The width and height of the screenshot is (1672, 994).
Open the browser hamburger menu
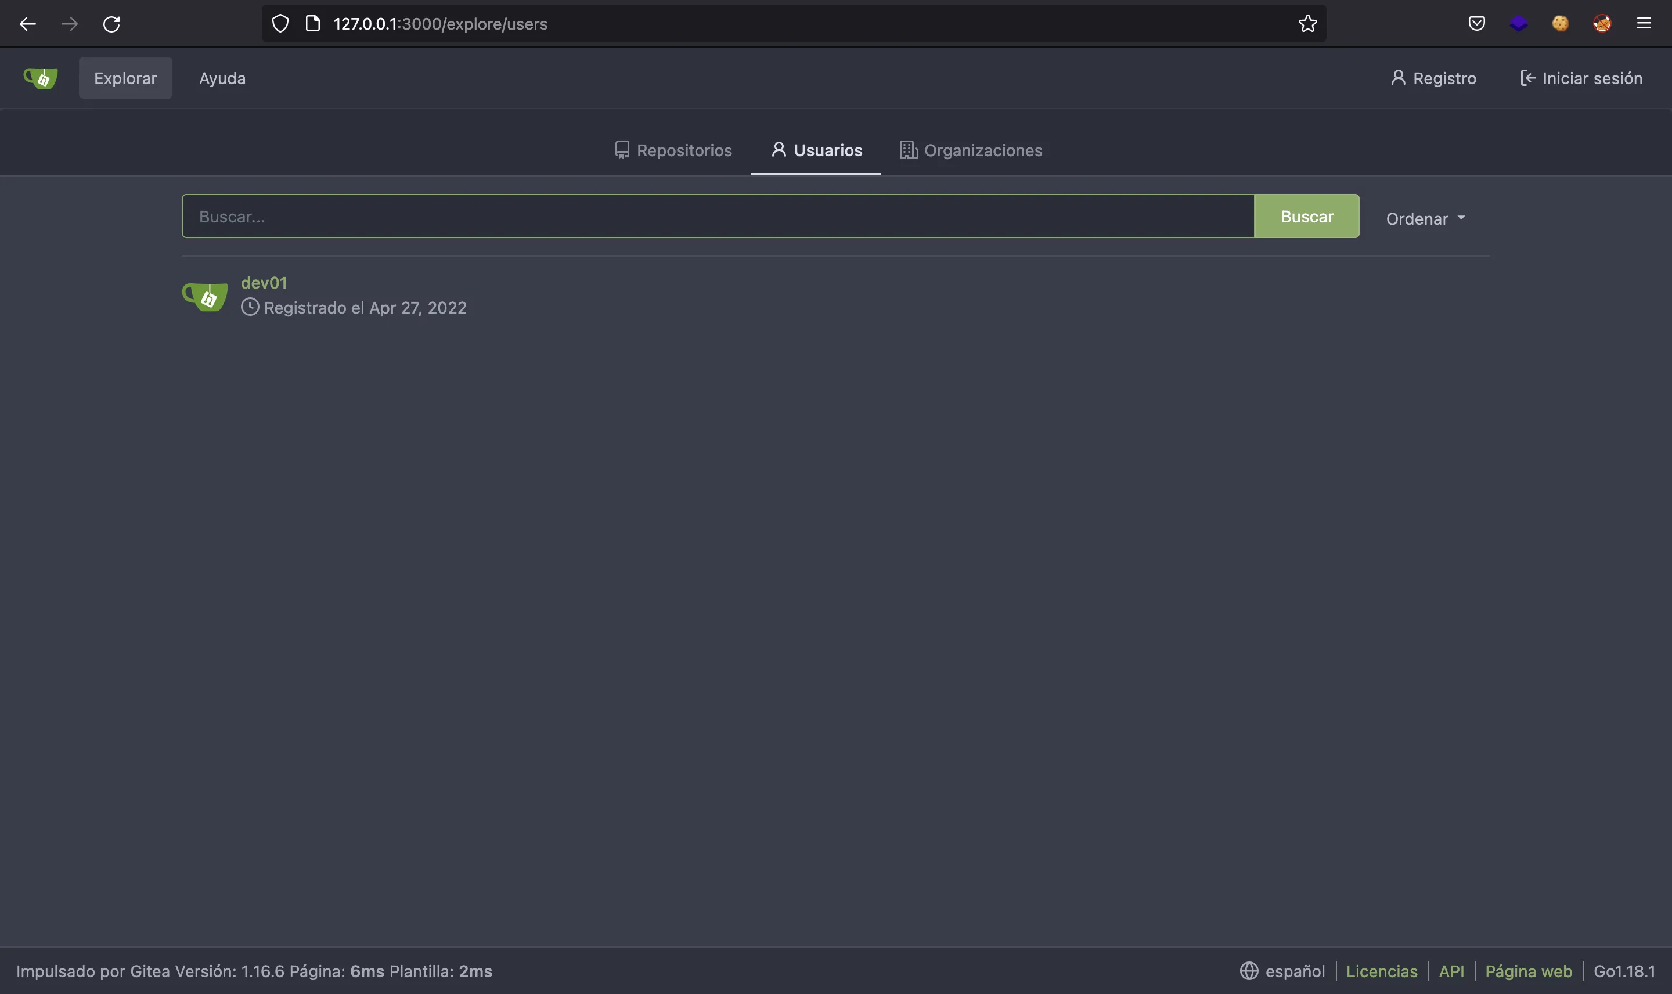[1644, 24]
